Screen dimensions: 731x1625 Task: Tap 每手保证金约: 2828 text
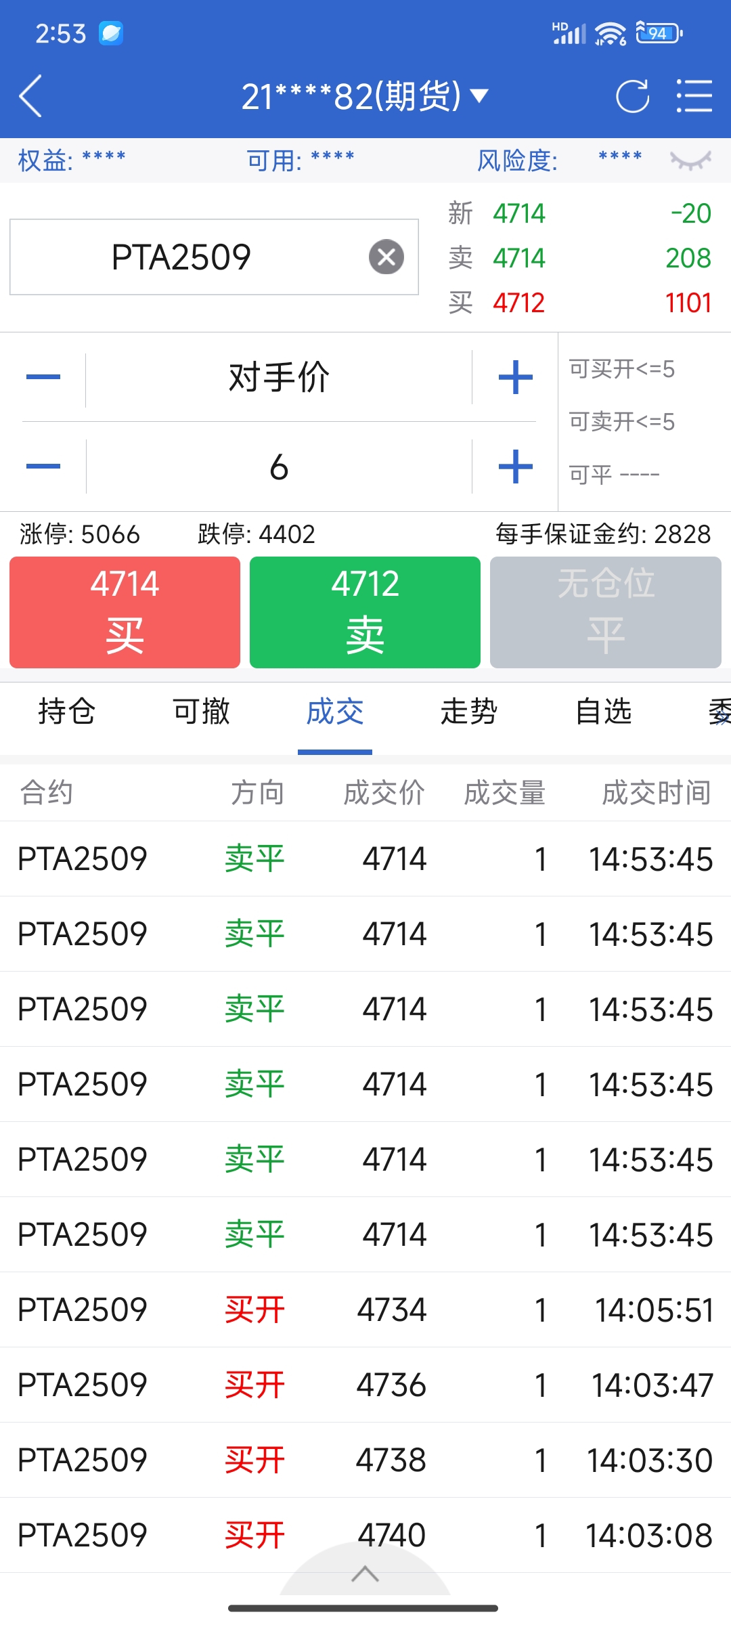[603, 534]
